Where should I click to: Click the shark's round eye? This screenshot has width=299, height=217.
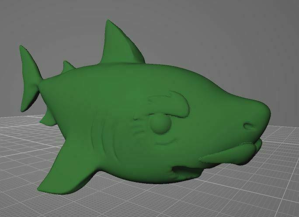tap(160, 124)
